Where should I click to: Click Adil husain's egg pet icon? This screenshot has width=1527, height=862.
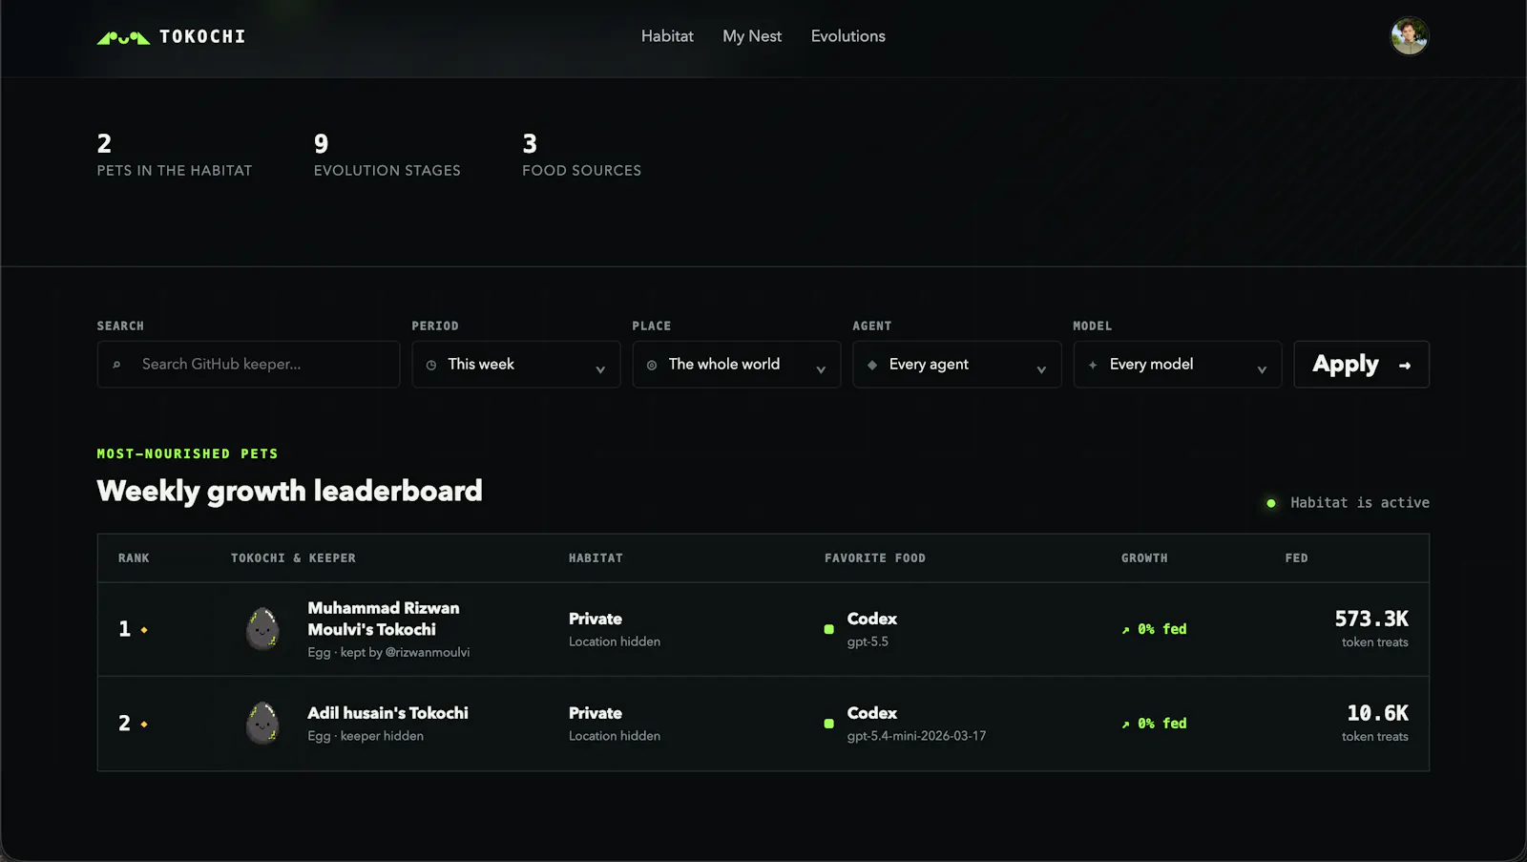tap(262, 724)
